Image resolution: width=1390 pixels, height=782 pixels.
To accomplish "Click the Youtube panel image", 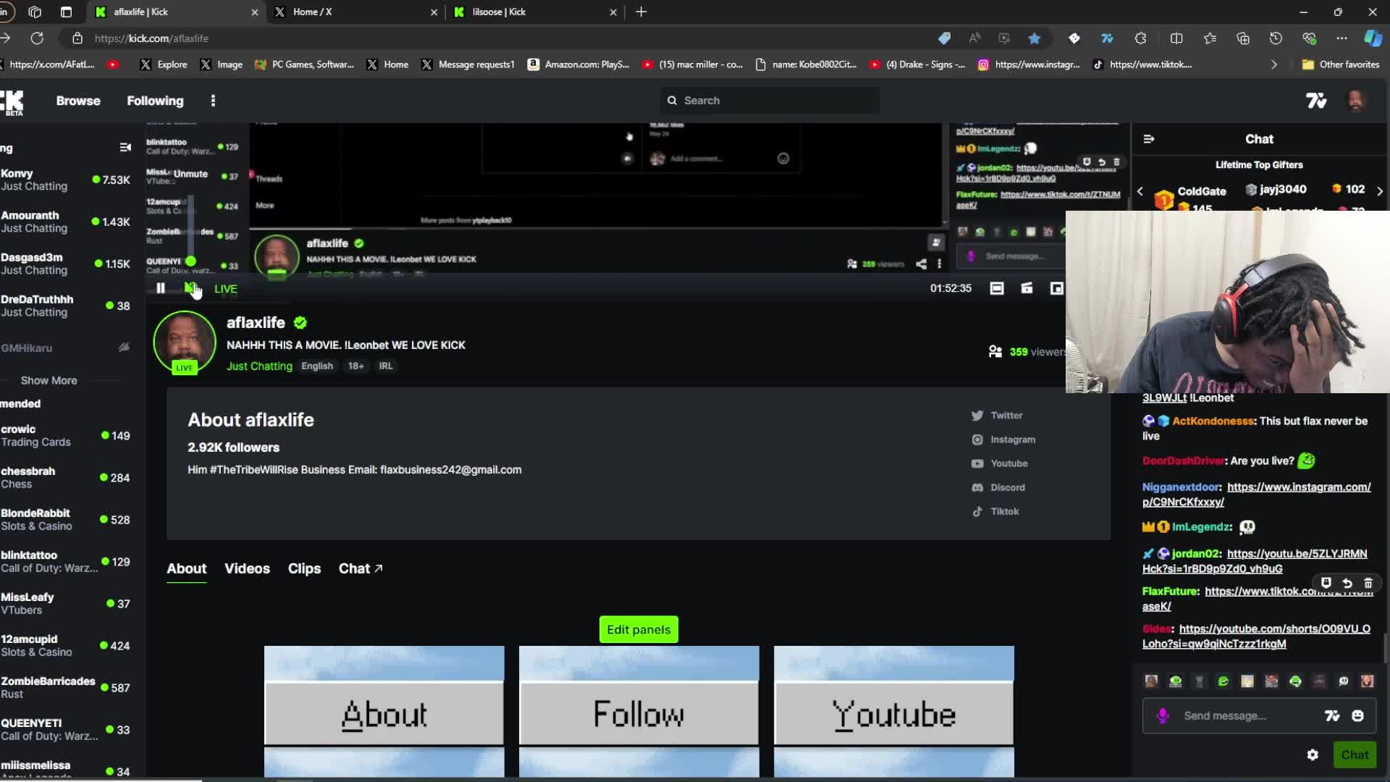I will point(893,712).
